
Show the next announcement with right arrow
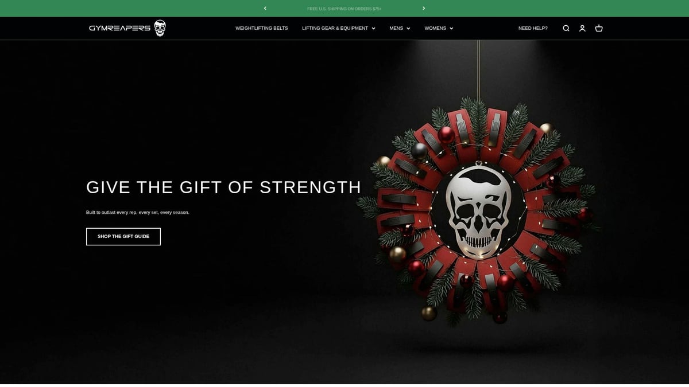coord(424,9)
